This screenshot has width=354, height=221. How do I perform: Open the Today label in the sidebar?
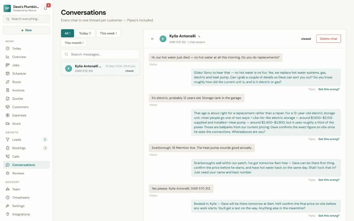[x=17, y=49]
